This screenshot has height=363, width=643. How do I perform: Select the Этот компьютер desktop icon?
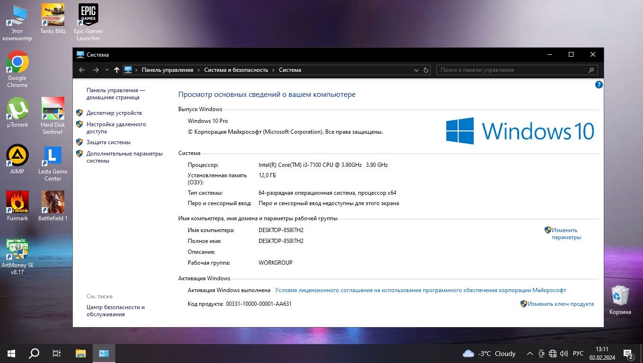(x=17, y=22)
